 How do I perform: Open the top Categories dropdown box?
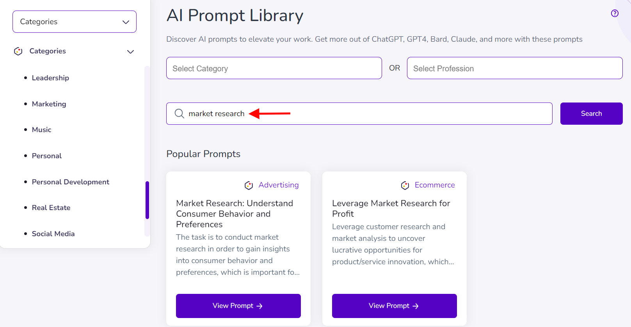tap(75, 22)
